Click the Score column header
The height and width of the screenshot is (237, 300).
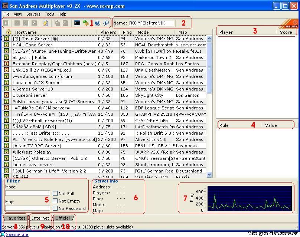(x=286, y=32)
